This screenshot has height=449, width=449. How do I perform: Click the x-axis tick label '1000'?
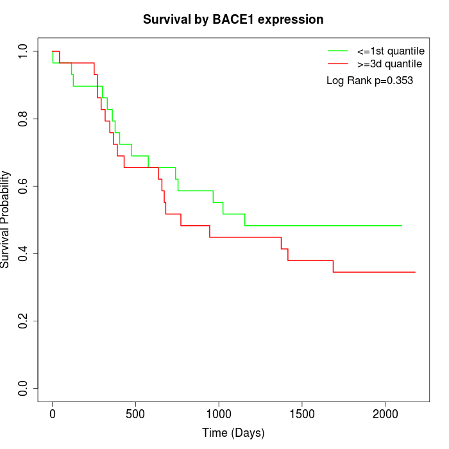click(219, 414)
